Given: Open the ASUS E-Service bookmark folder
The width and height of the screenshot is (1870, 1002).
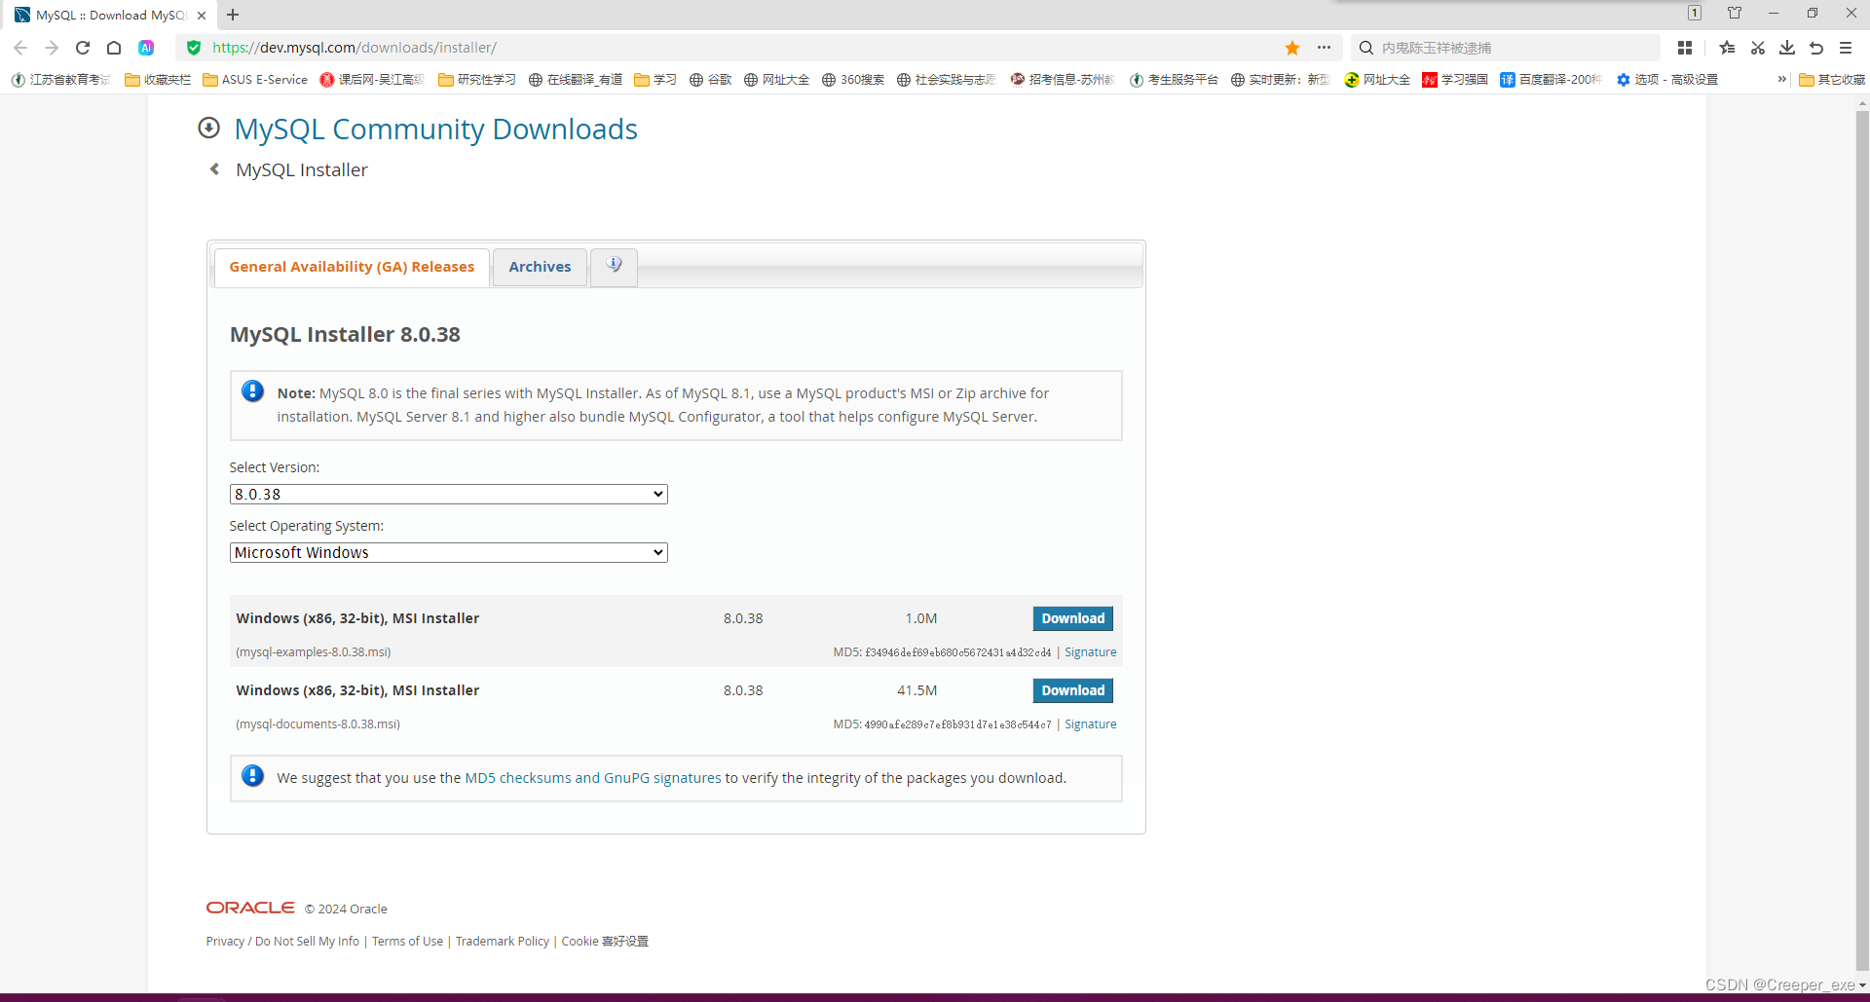Looking at the screenshot, I should tap(255, 80).
